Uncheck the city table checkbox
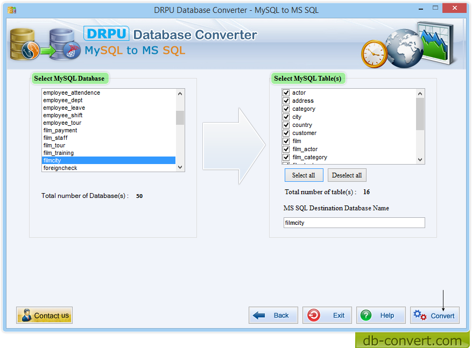The height and width of the screenshot is (348, 472). pos(286,117)
